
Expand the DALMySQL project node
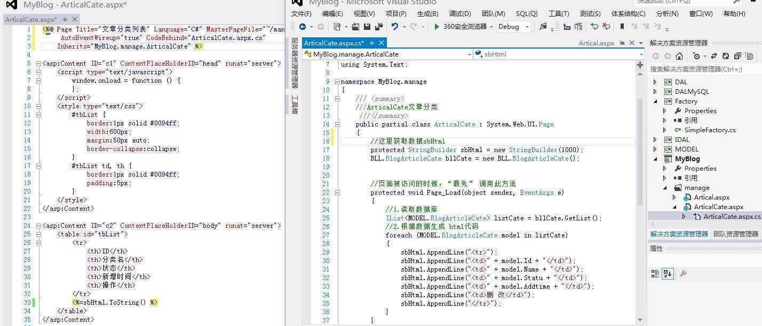pos(655,92)
